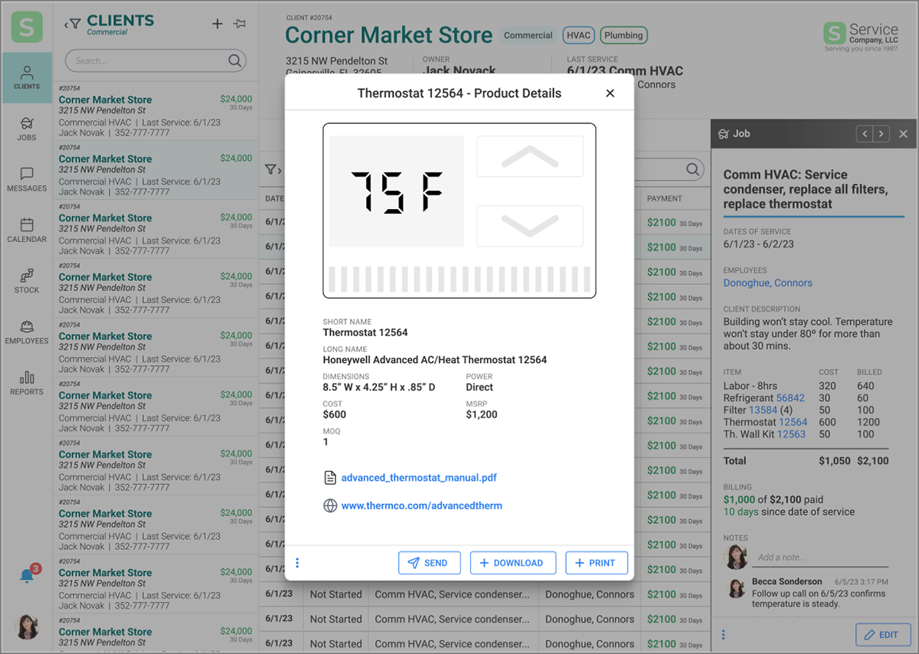Click the document icon beside manual PDF
The width and height of the screenshot is (919, 654).
click(330, 478)
